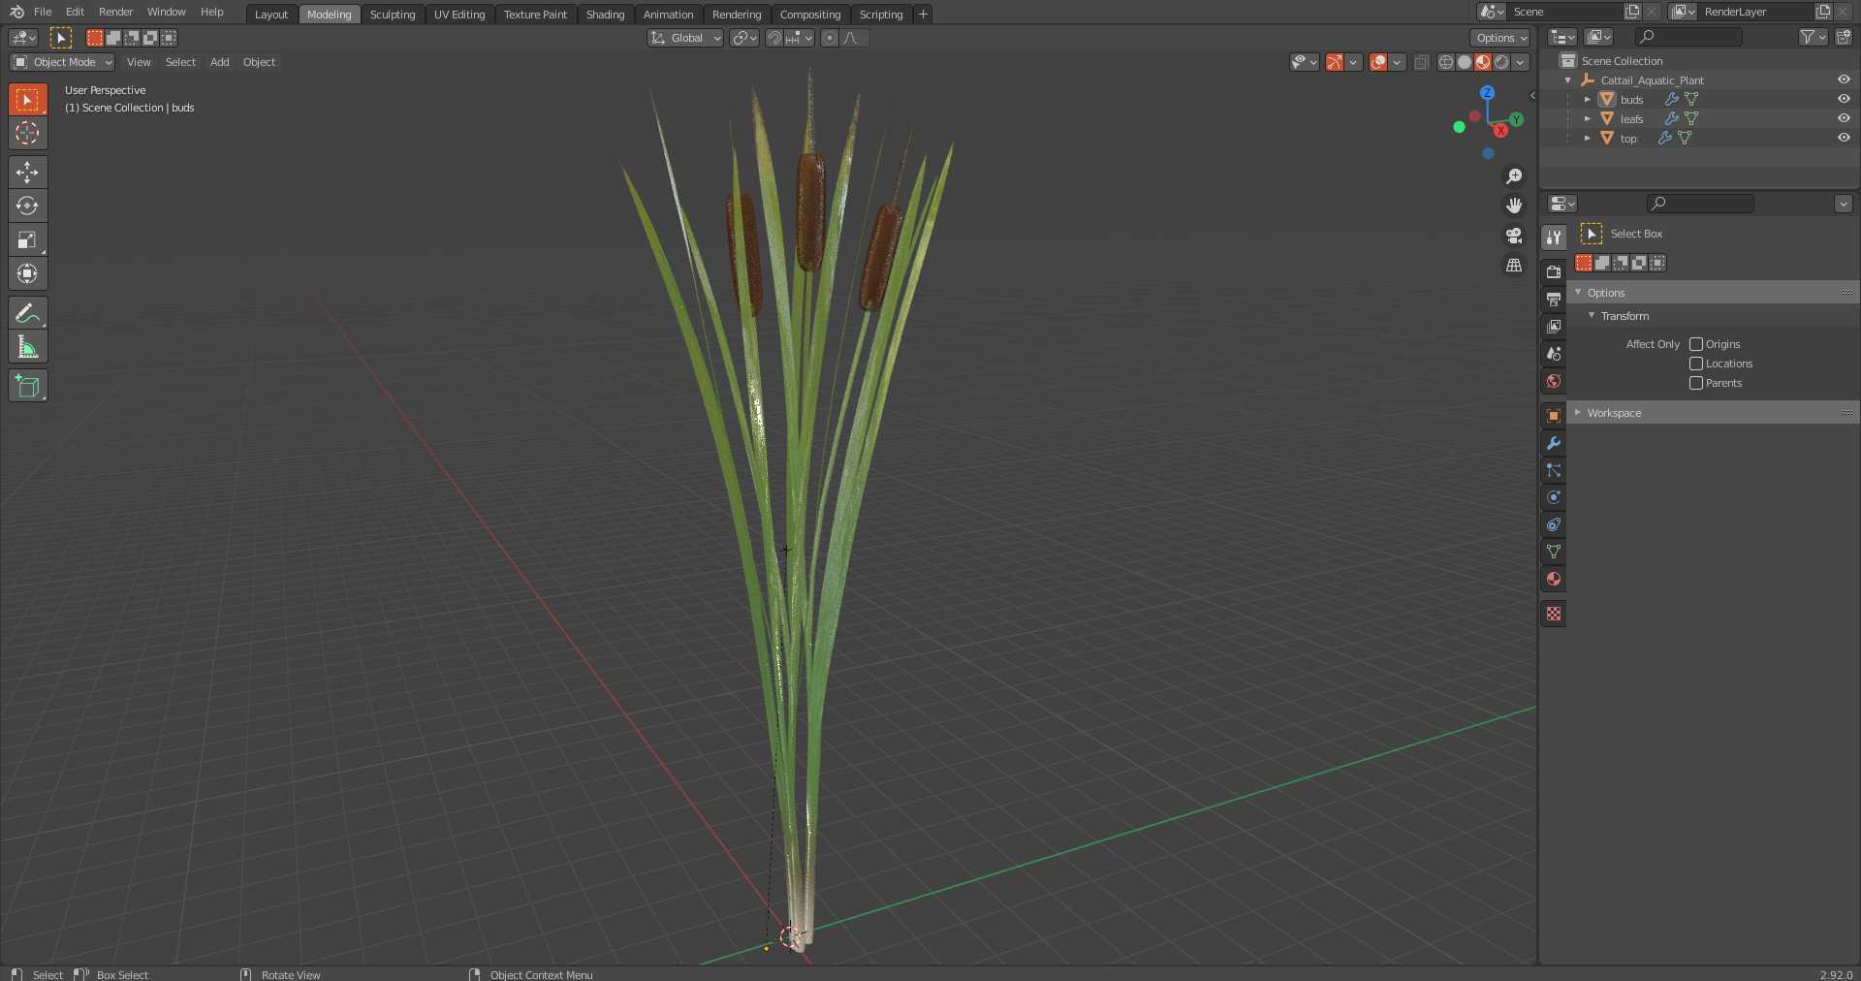Open the viewport Object menu
This screenshot has width=1861, height=981.
pos(259,62)
